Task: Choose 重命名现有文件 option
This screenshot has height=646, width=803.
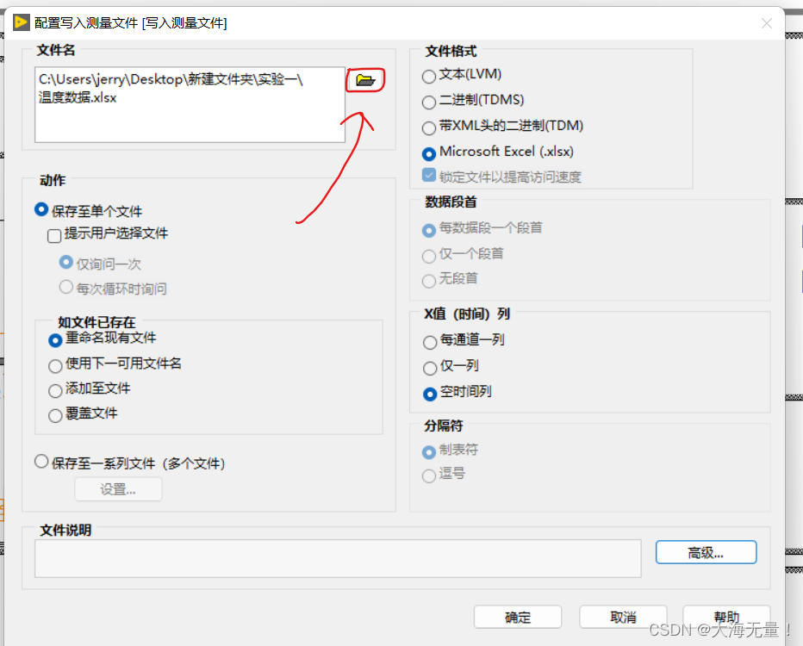Action: pos(55,340)
